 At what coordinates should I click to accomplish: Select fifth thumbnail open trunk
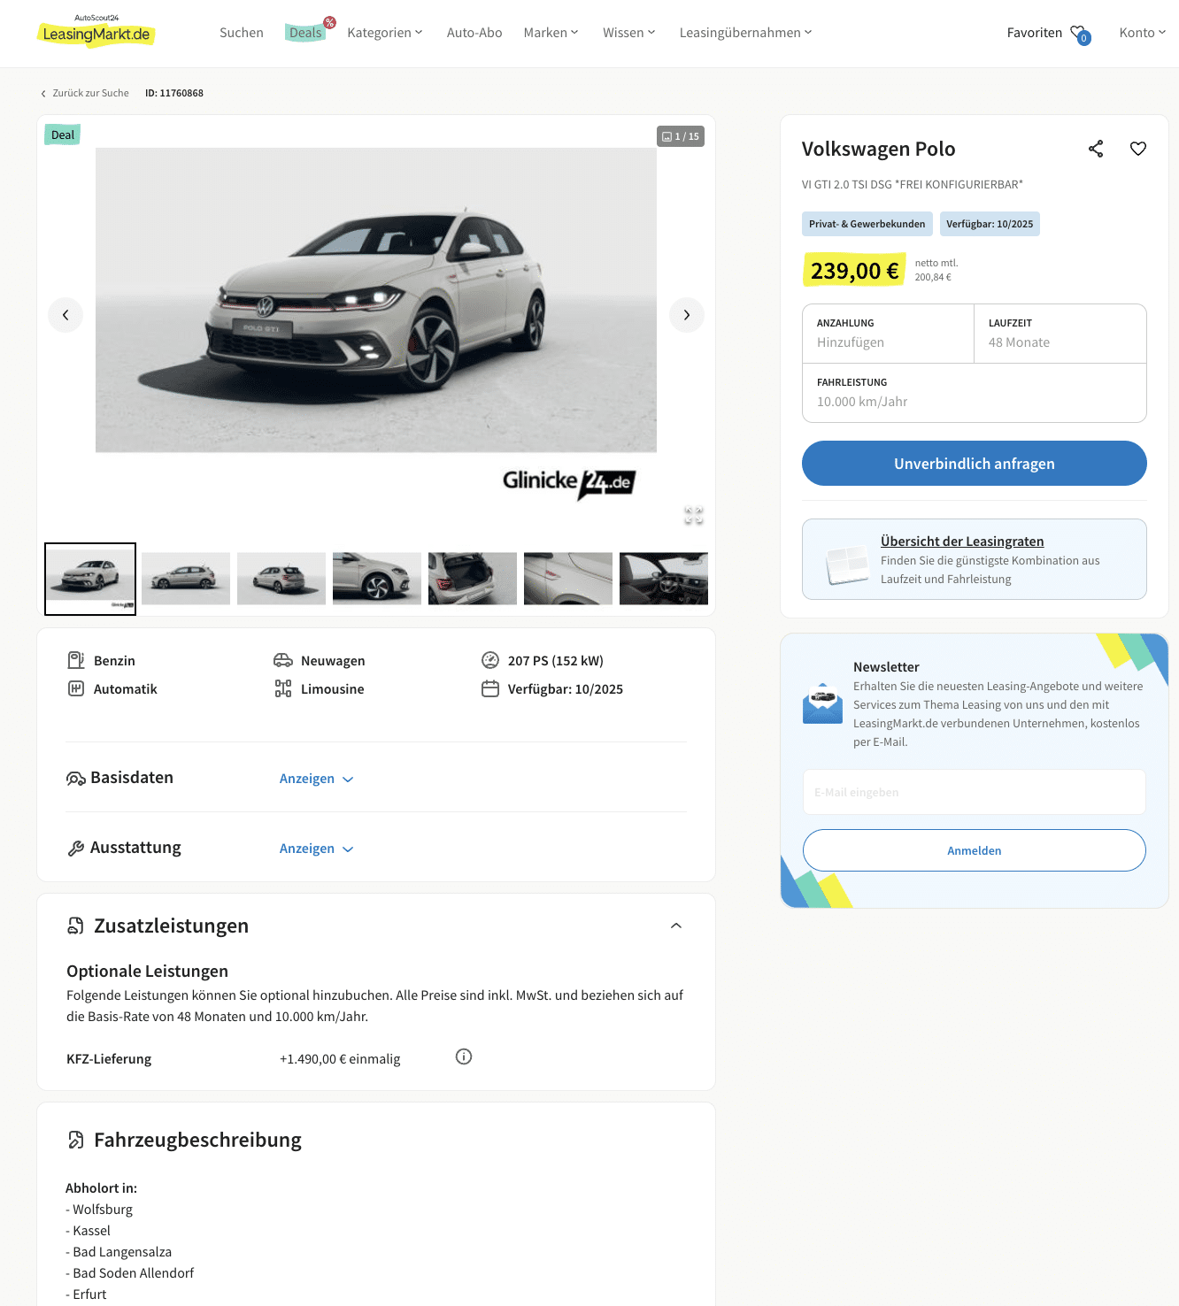[473, 579]
